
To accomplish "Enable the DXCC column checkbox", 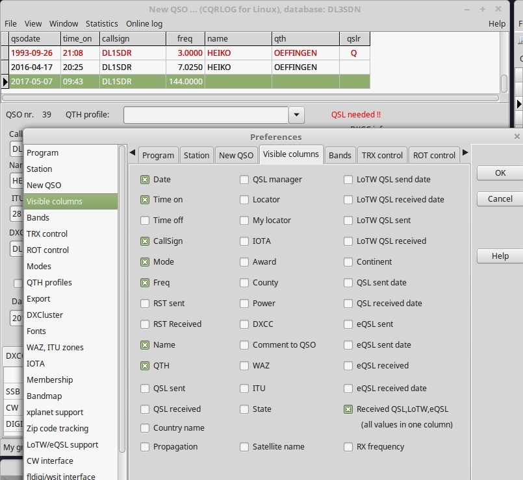I will pos(244,324).
